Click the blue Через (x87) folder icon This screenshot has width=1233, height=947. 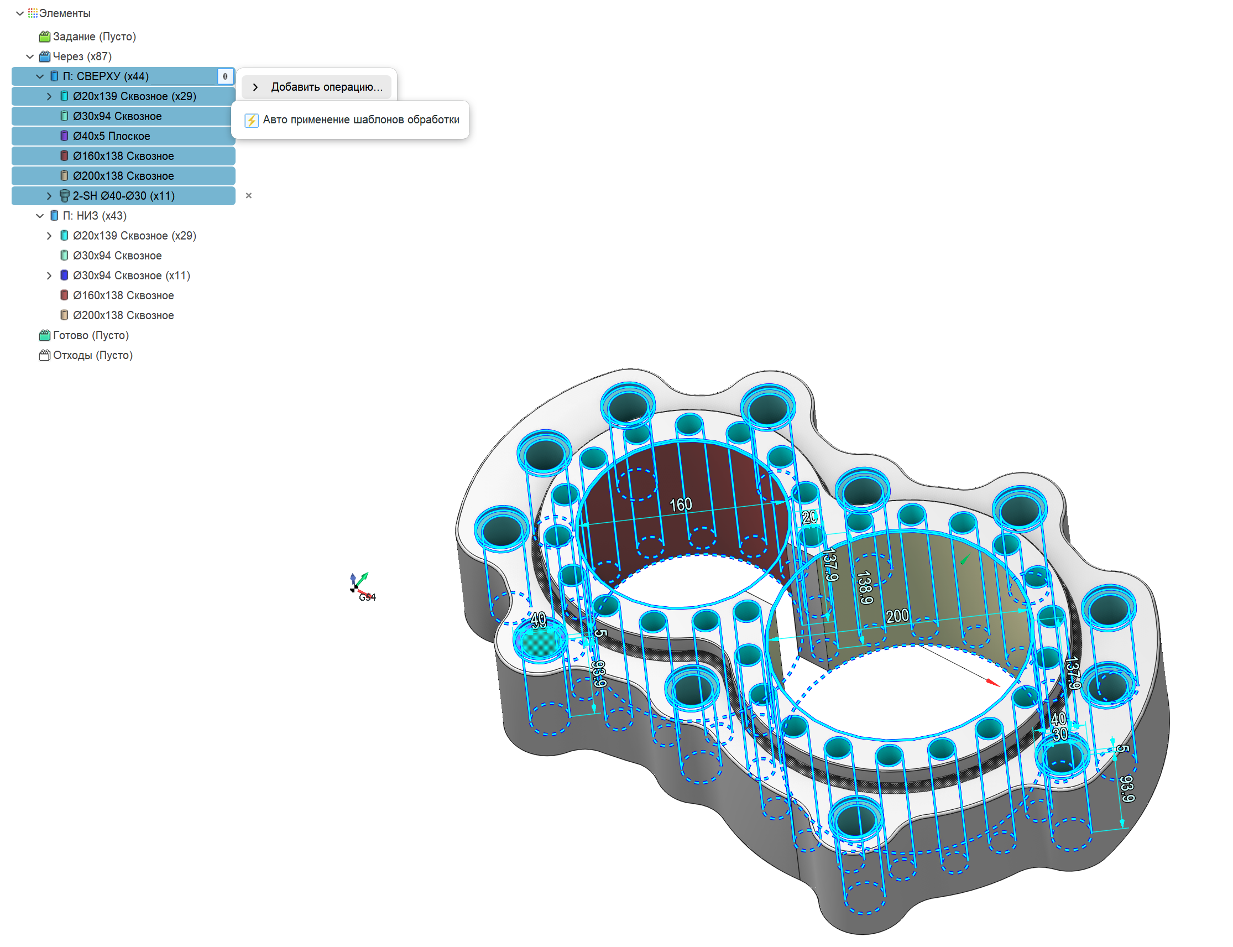(x=45, y=56)
